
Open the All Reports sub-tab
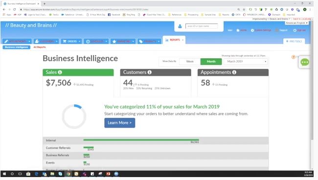[40, 47]
